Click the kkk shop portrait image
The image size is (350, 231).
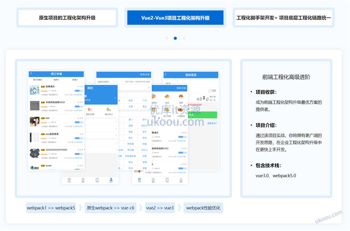tap(35, 122)
